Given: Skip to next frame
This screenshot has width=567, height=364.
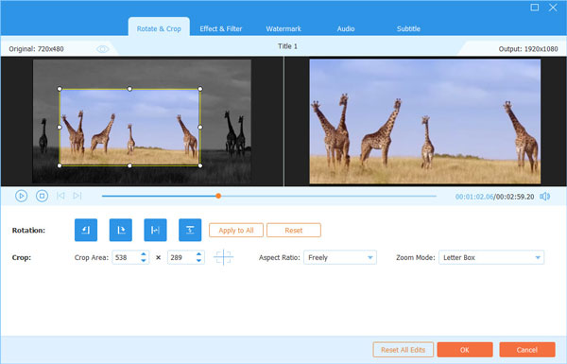Looking at the screenshot, I should tap(77, 196).
